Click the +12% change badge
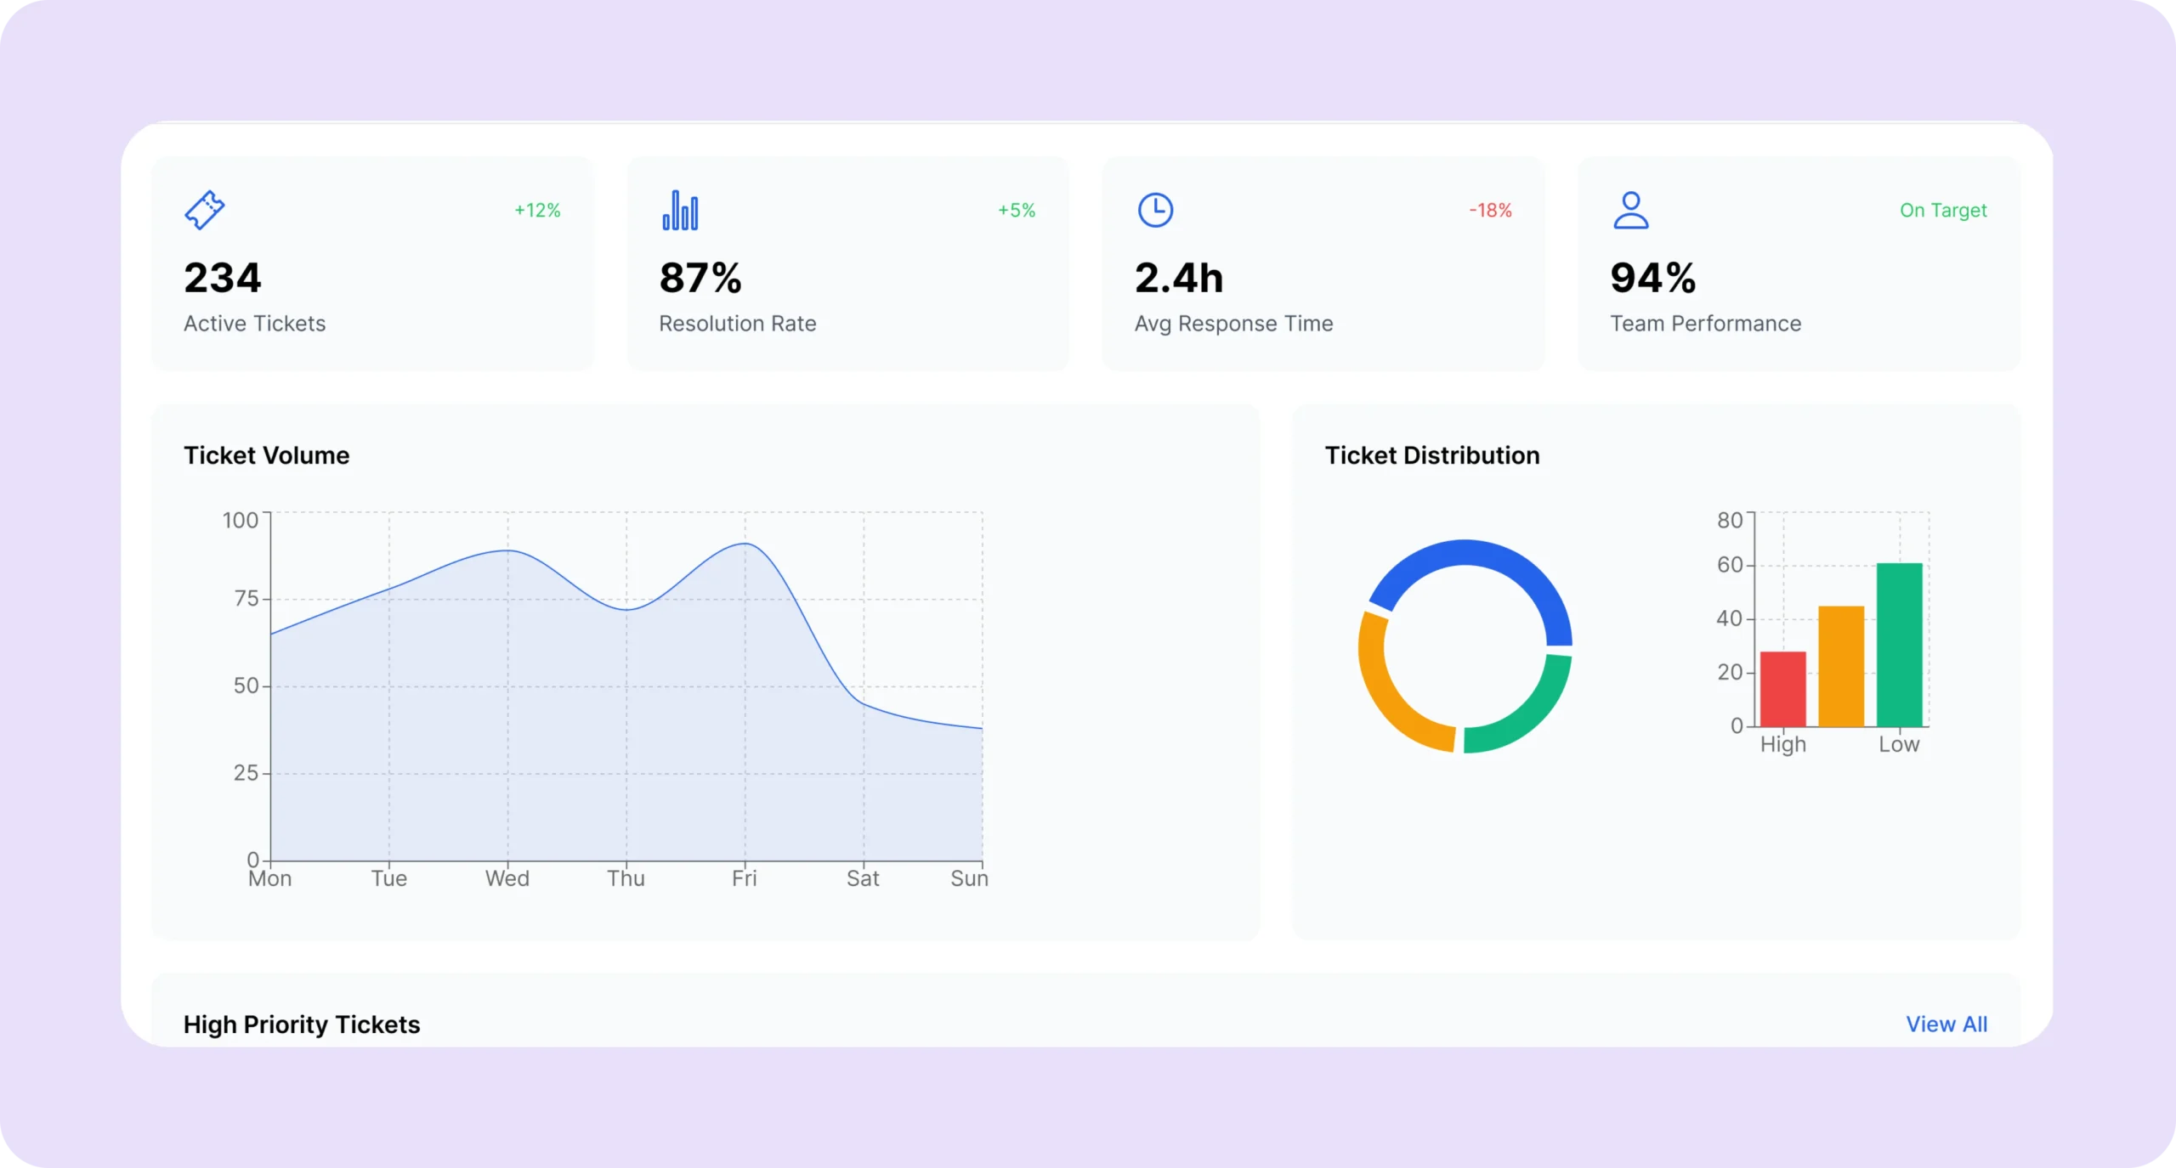This screenshot has height=1168, width=2176. click(537, 210)
